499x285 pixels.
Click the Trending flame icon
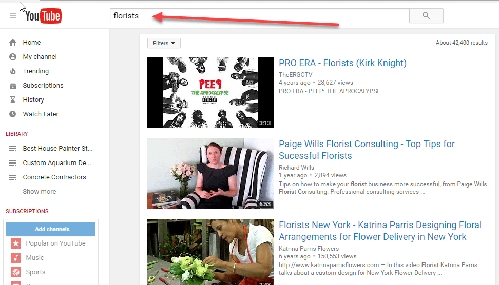[x=13, y=71]
